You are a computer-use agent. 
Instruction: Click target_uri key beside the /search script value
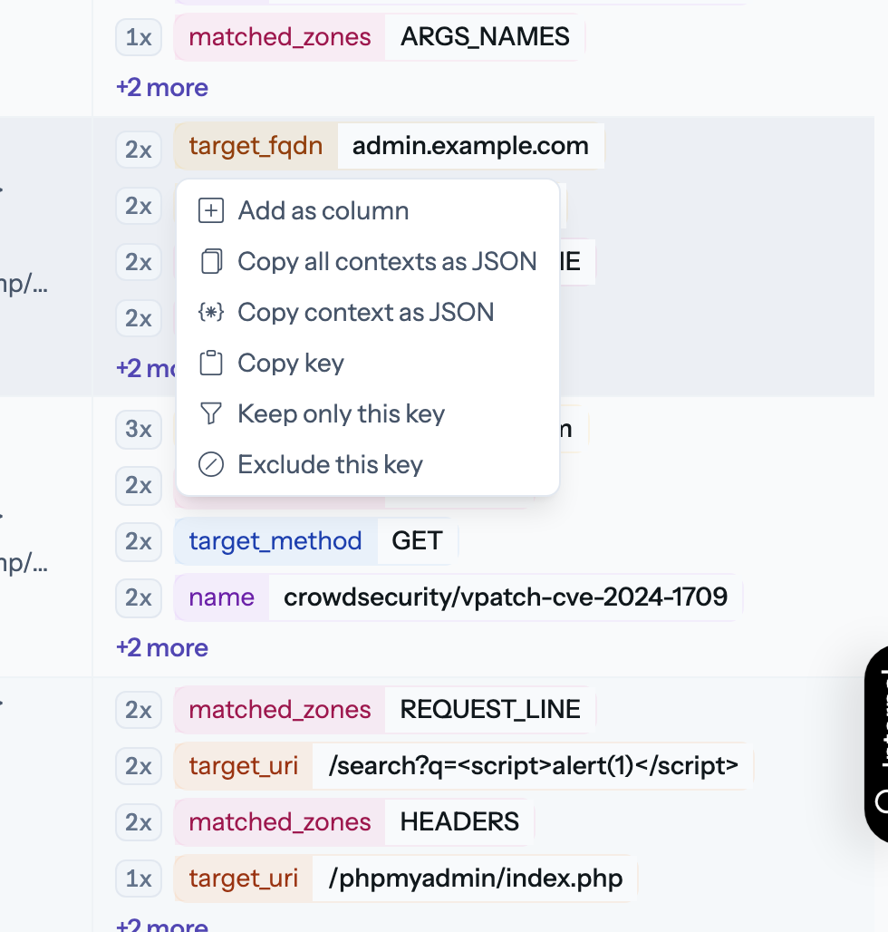click(244, 765)
